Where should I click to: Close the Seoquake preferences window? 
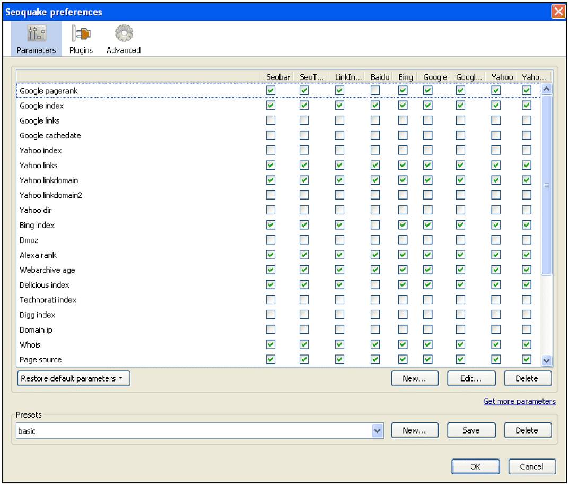[558, 11]
